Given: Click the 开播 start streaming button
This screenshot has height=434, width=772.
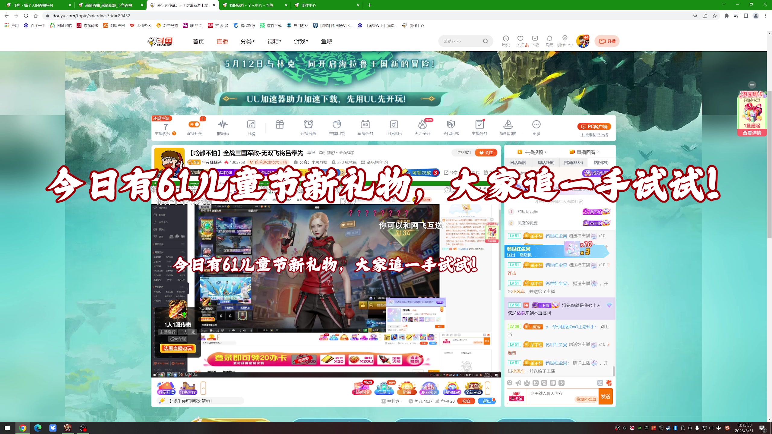Looking at the screenshot, I should pyautogui.click(x=607, y=41).
